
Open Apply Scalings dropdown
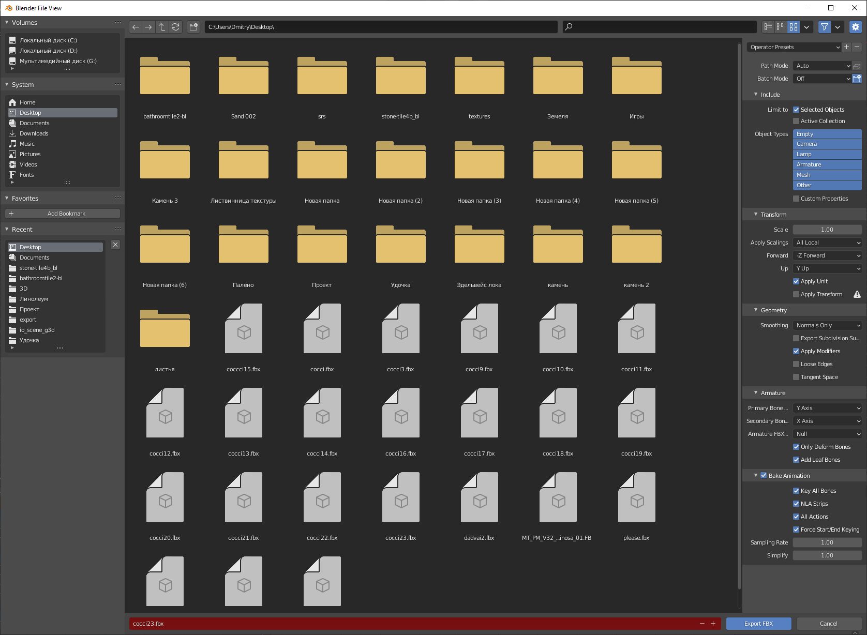(x=827, y=243)
